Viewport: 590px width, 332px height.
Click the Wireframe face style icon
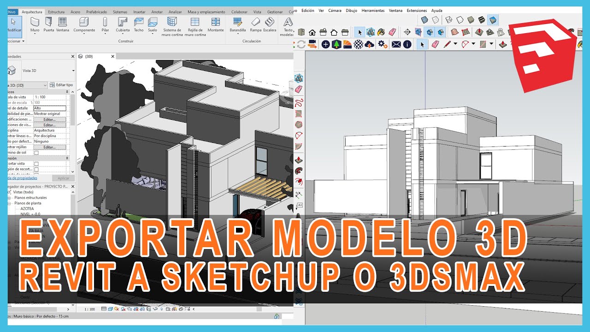448,20
